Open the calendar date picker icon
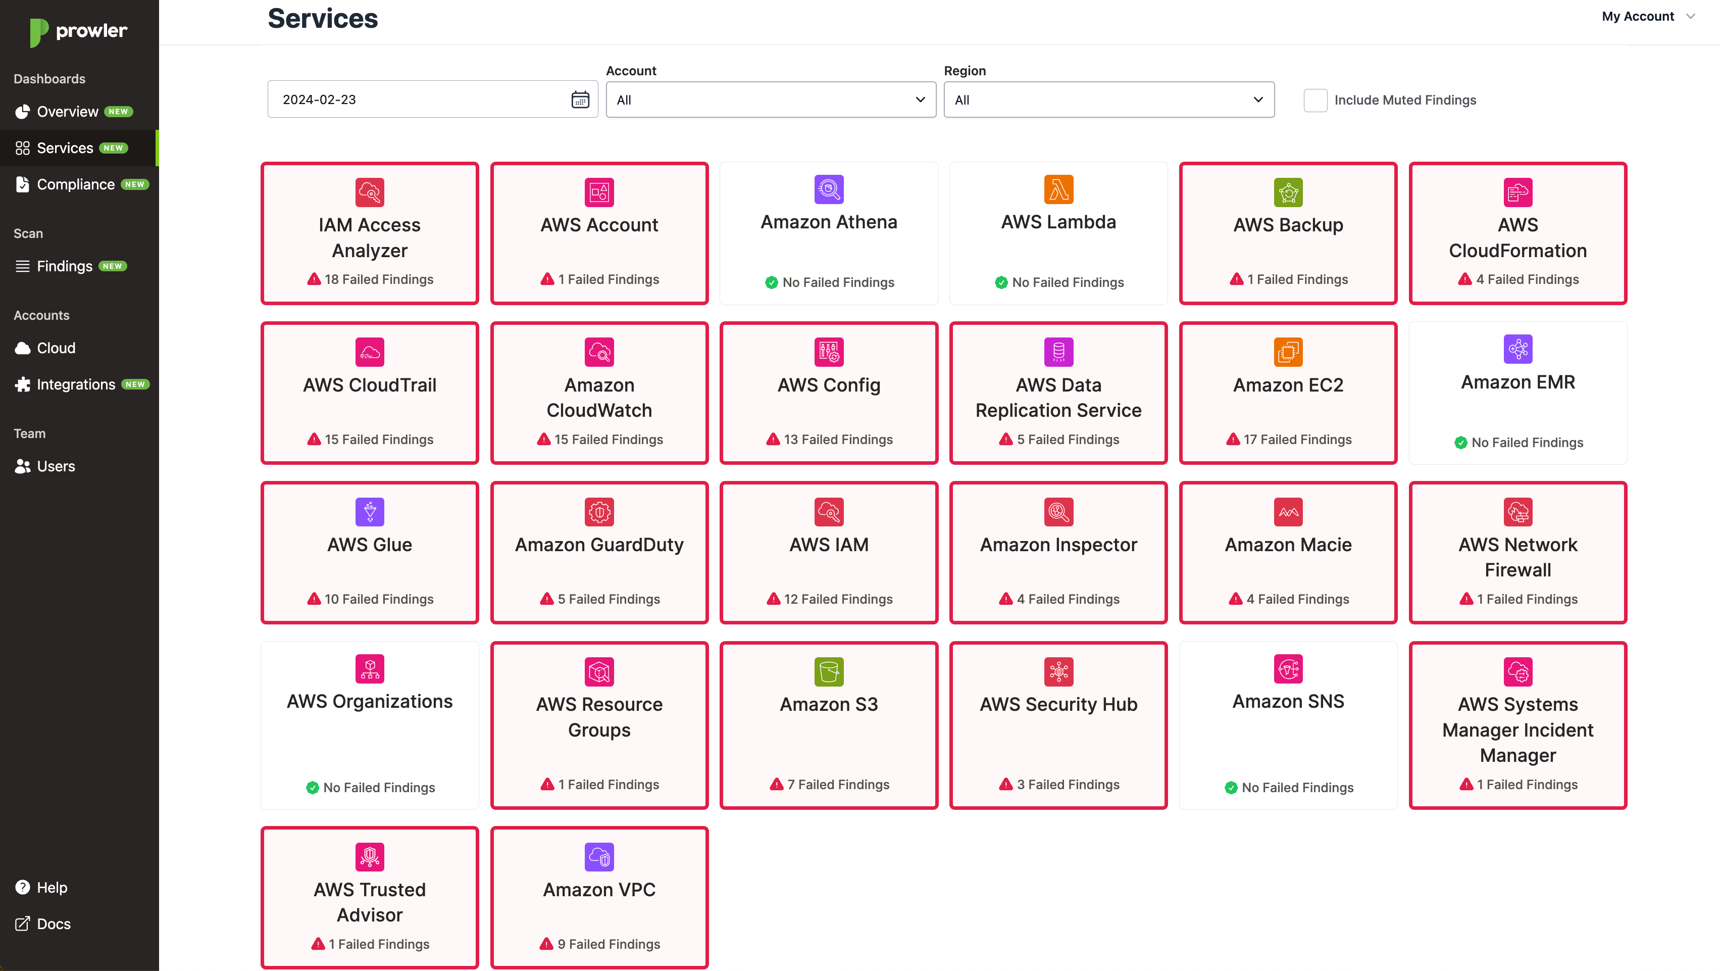The width and height of the screenshot is (1720, 971). pos(580,100)
